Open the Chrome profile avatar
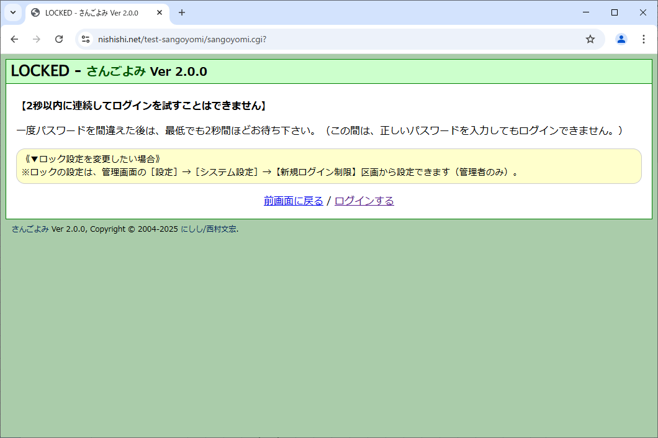This screenshot has width=658, height=438. (x=621, y=39)
